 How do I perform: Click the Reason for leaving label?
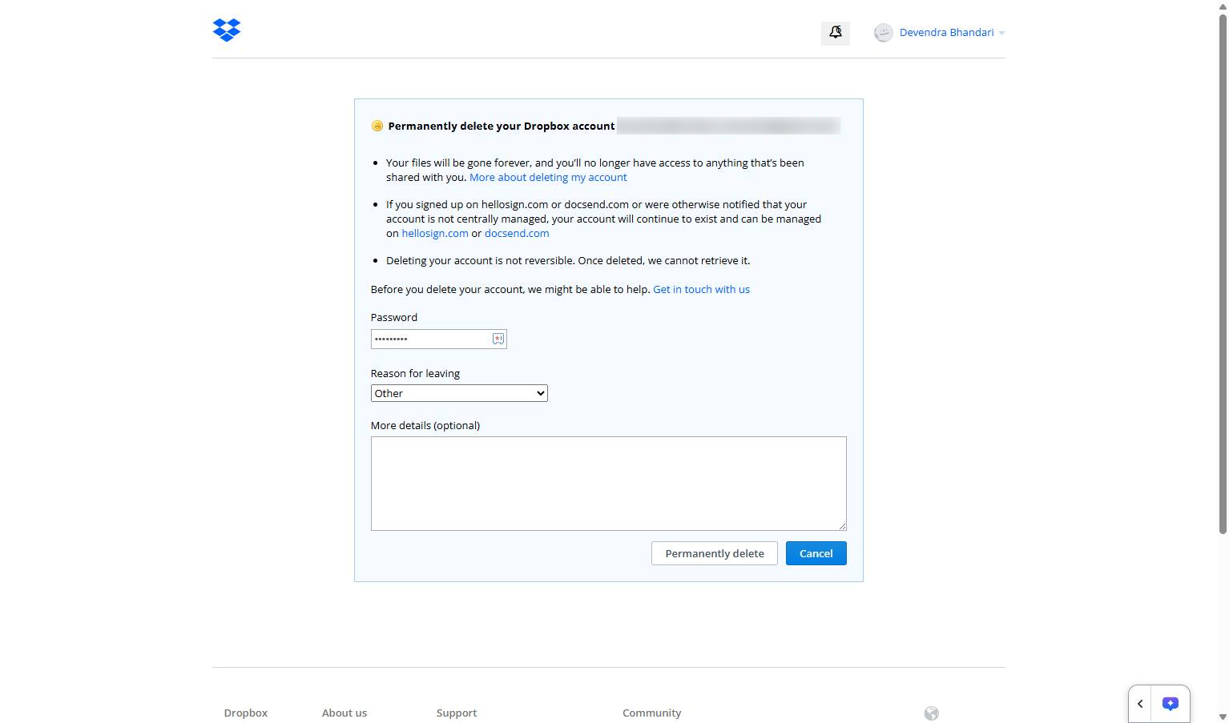click(415, 373)
